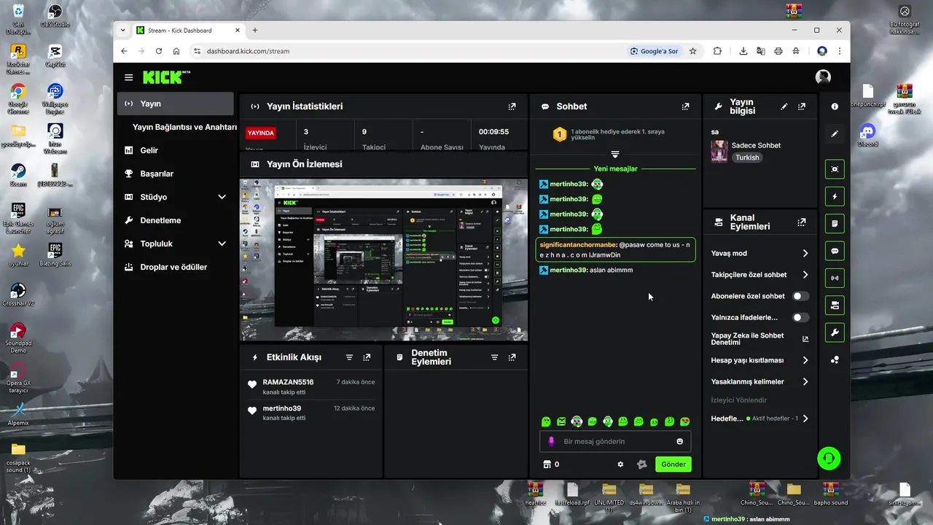Screen dimensions: 933x525
Task: Toggle the broadcast signal icon in right sidebar
Action: click(x=835, y=278)
